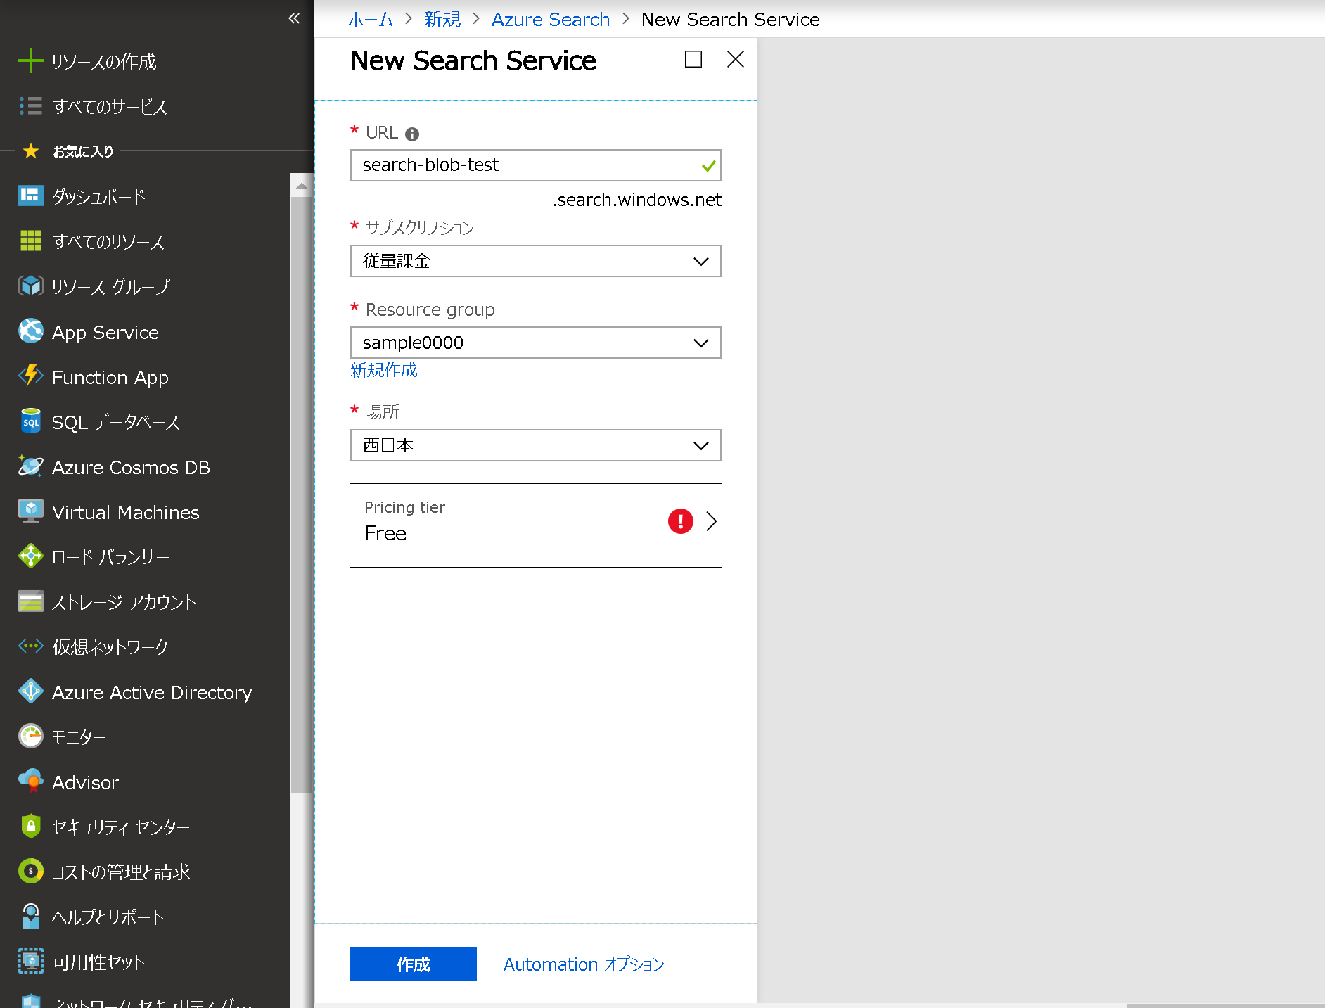Click the sidebar vertical scrollbar thumb
Image resolution: width=1325 pixels, height=1008 pixels.
coord(301,495)
